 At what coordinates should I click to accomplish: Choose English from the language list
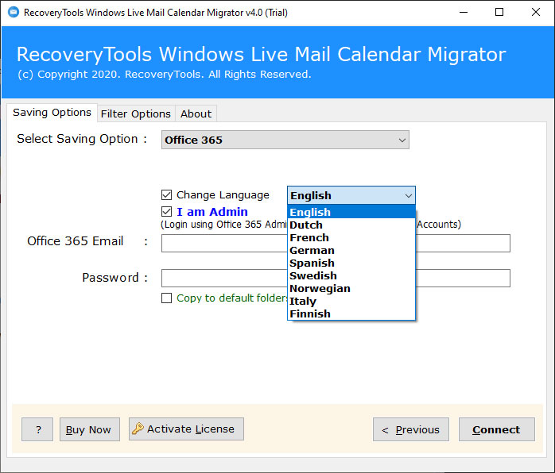pyautogui.click(x=351, y=212)
